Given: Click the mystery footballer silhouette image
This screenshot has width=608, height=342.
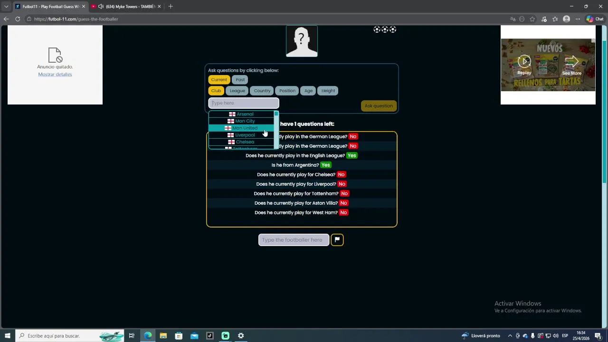Looking at the screenshot, I should pyautogui.click(x=302, y=41).
